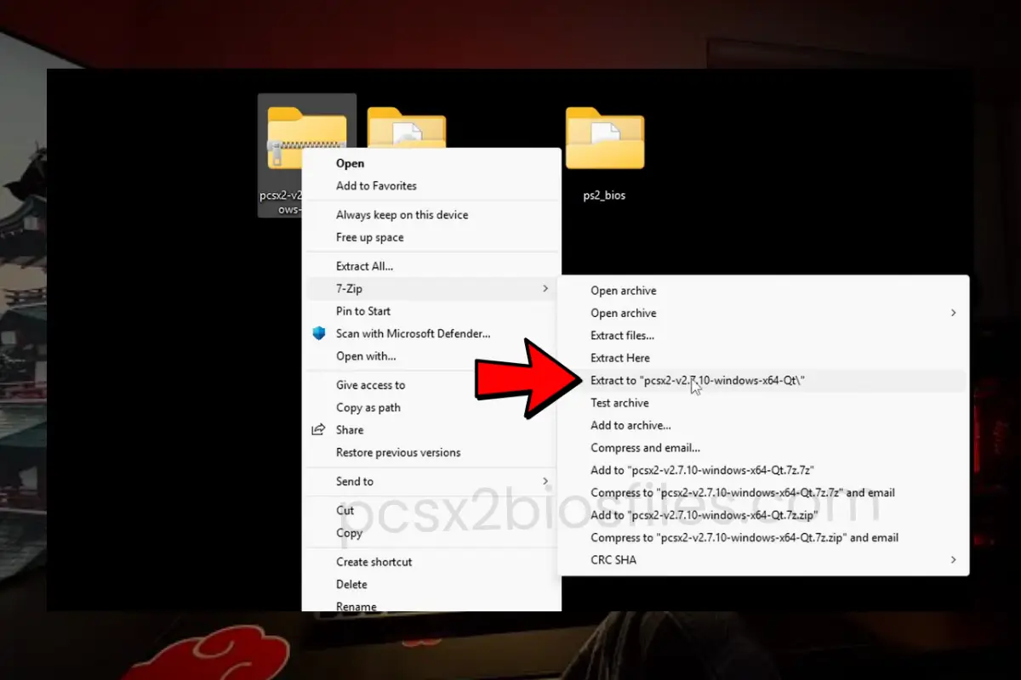Select Cut in the context menu
Screen dimensions: 1021x680
coord(345,510)
